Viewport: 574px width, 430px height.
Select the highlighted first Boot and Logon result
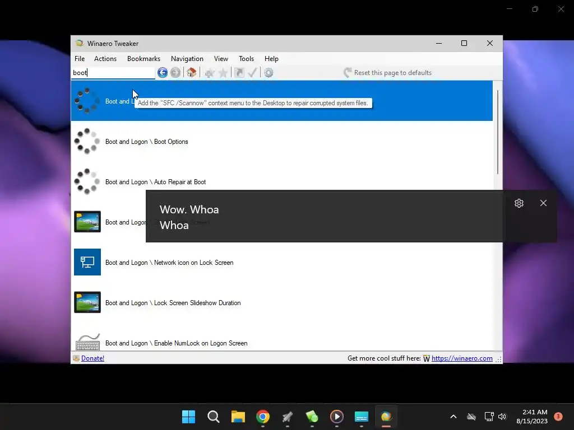pos(282,101)
